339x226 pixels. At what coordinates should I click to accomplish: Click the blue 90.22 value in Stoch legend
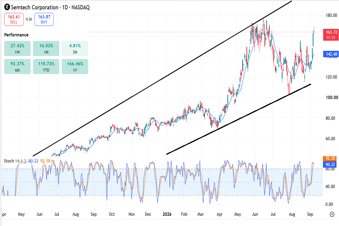click(33, 161)
